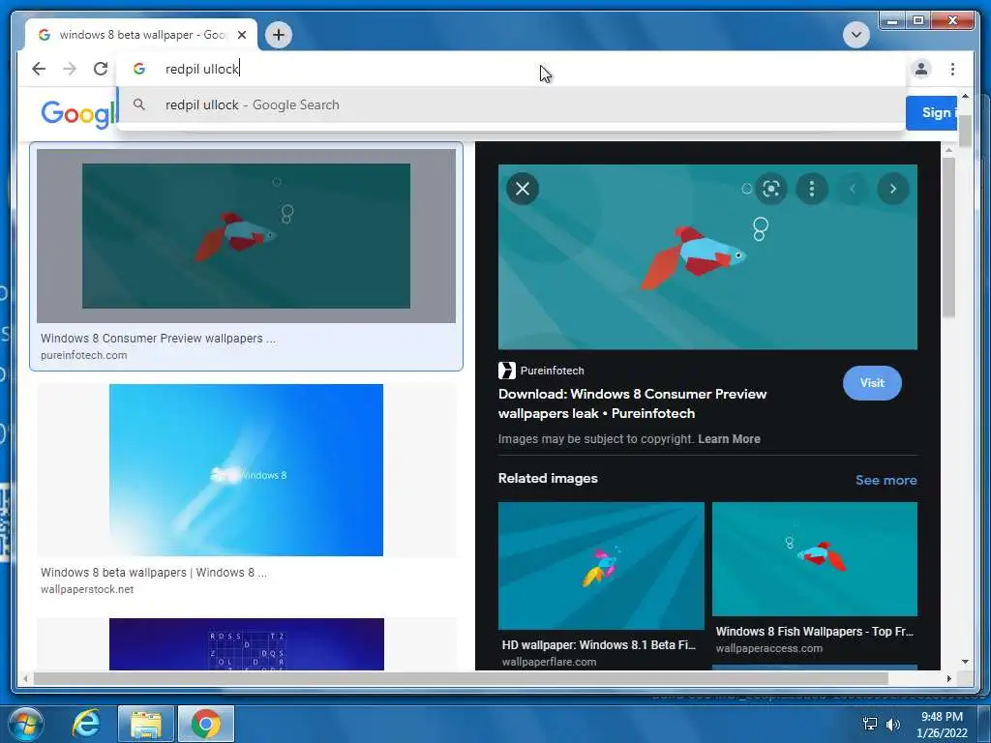Click the pureinfotech.com result source text
The width and height of the screenshot is (991, 743).
(x=83, y=355)
